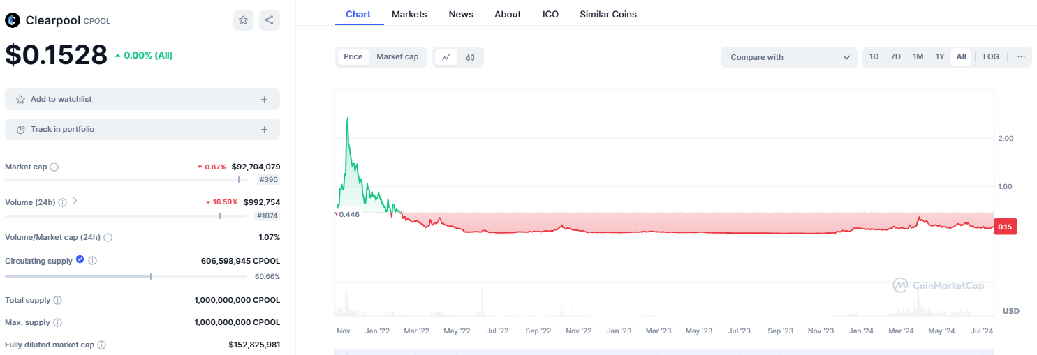Click the Market cap rank slider bar

point(126,179)
